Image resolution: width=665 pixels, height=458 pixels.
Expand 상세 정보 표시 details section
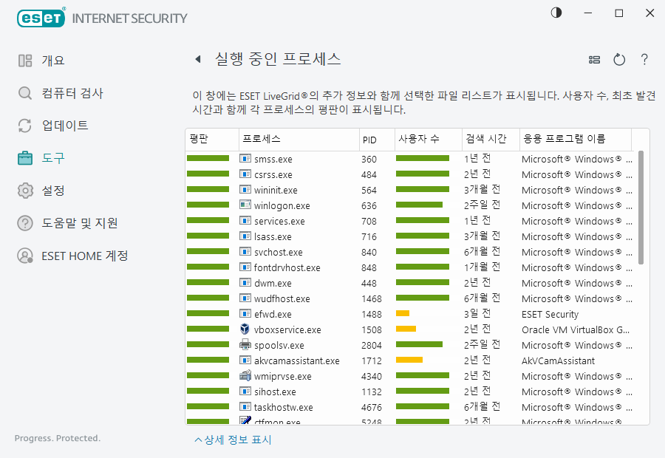click(233, 440)
